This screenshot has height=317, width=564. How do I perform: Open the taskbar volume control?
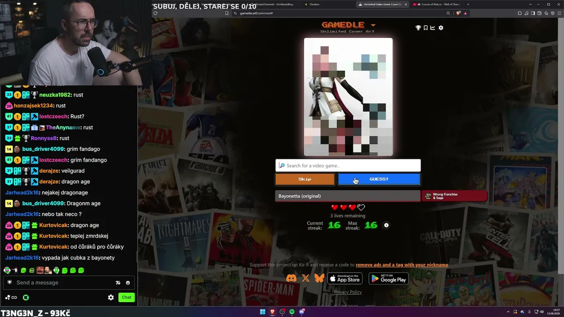(541, 312)
